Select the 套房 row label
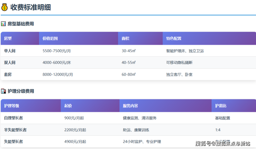Image resolution: width=256 pixels, height=149 pixels. click(x=8, y=74)
